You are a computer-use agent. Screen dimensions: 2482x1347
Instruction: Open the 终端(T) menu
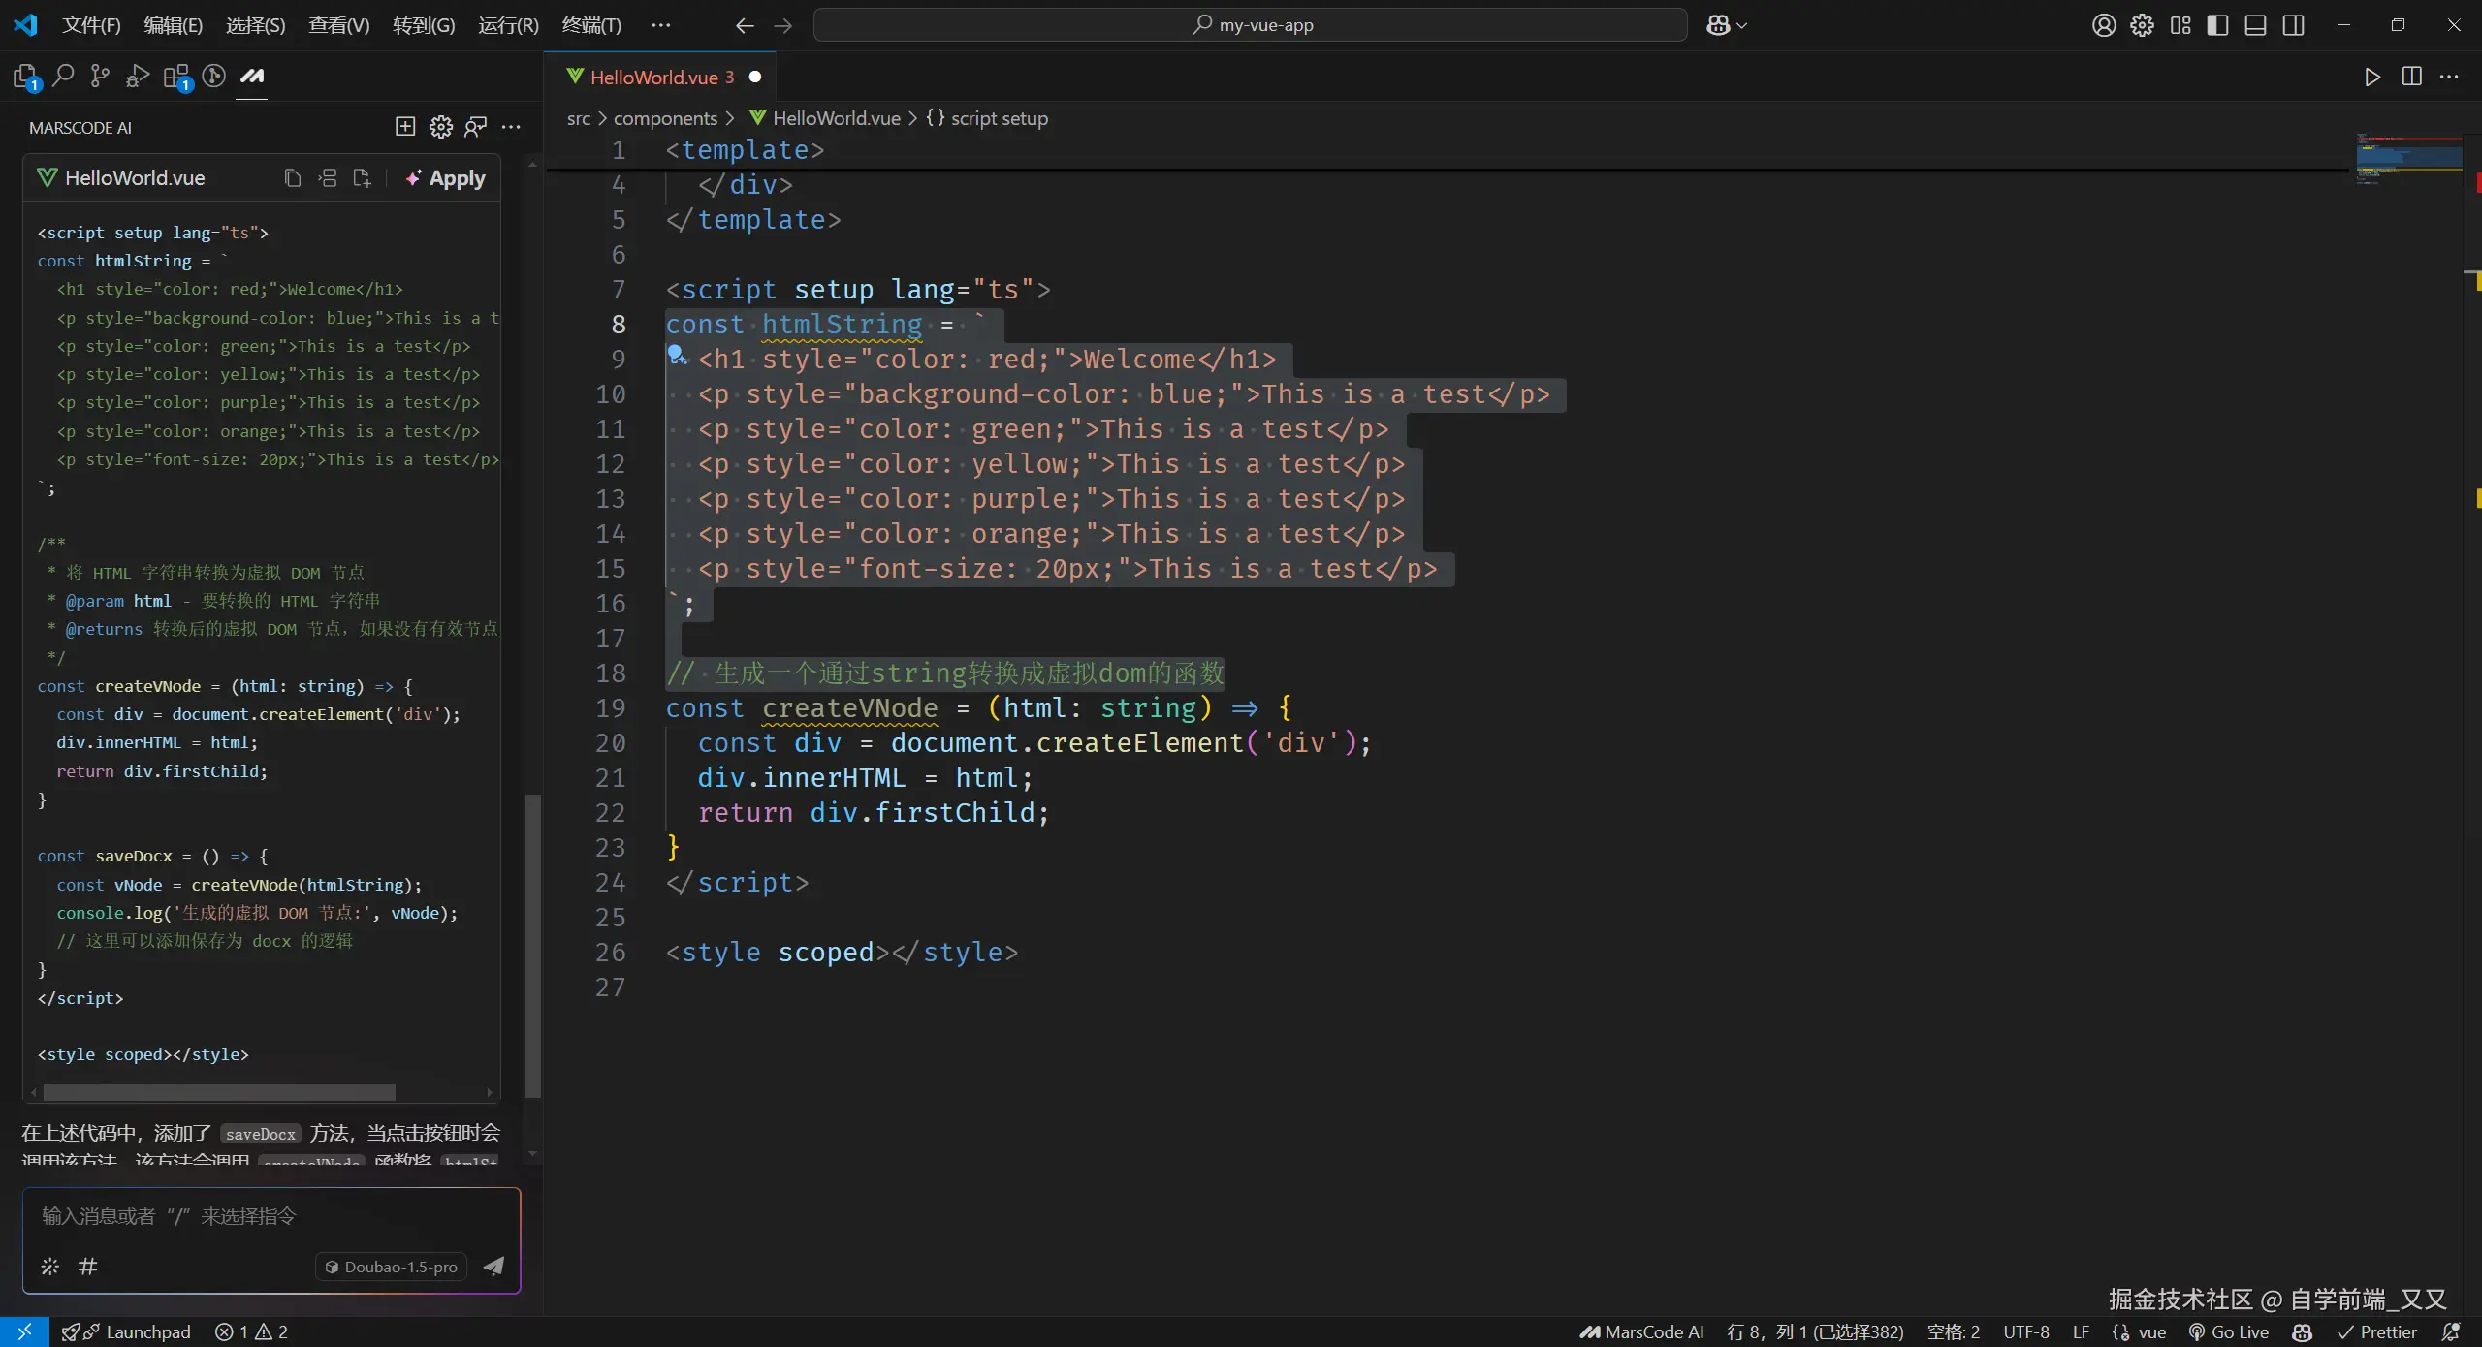[591, 25]
